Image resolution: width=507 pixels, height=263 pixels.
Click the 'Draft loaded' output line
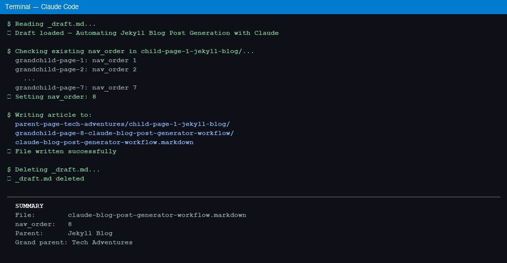pyautogui.click(x=143, y=33)
